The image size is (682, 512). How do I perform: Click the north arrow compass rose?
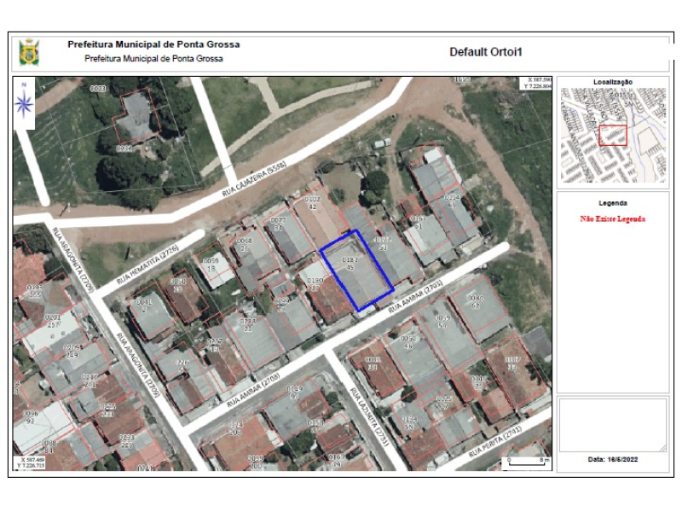(25, 104)
